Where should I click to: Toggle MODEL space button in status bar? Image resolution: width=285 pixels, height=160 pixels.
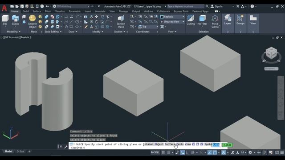(x=155, y=152)
